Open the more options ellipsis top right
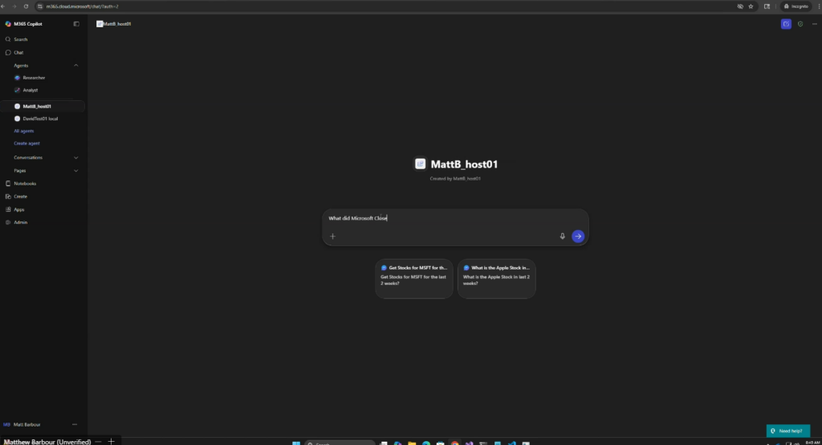 [814, 24]
